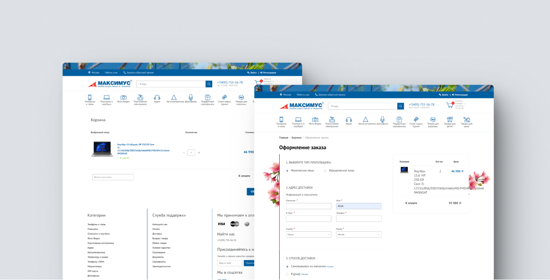Select the Аудио headphones category on the checkout page
550x280 pixels.
point(348,121)
